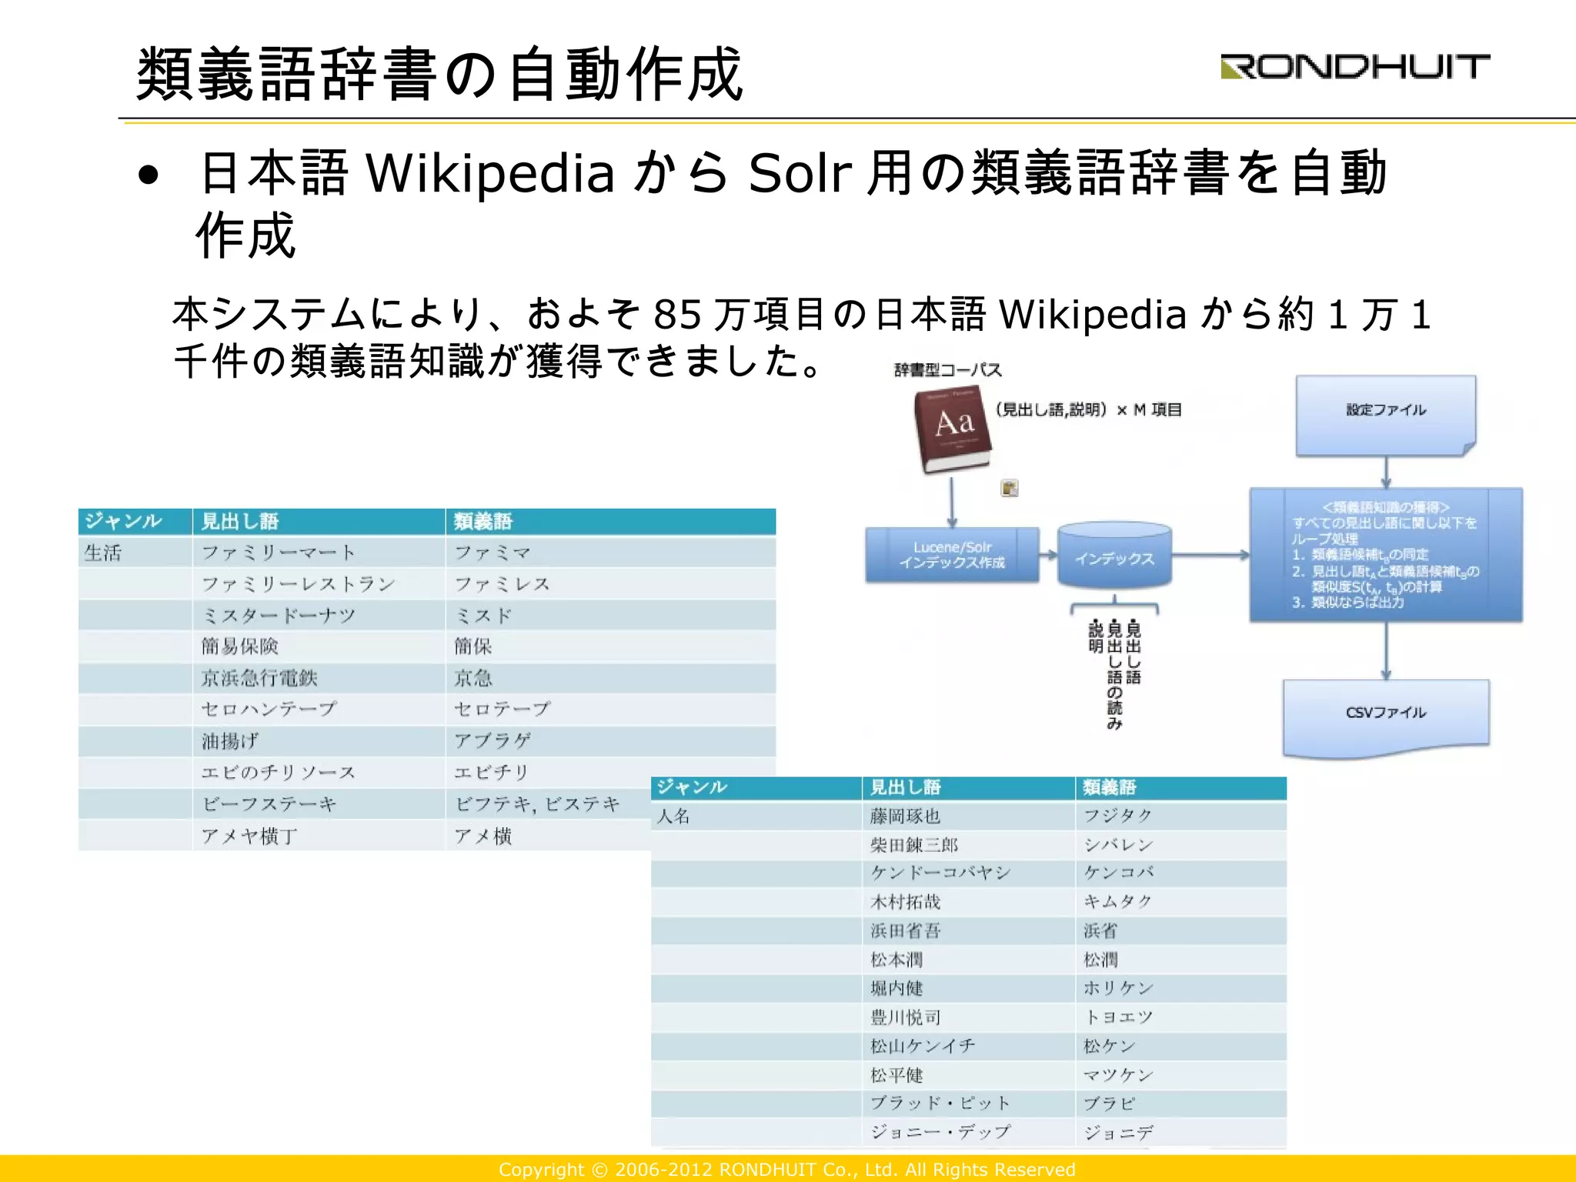This screenshot has height=1182, width=1576.
Task: Select the ミスタードーナツ cell
Action: [x=319, y=616]
